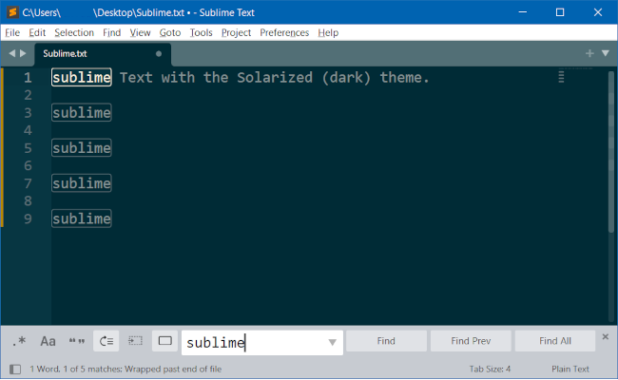Add new tab with plus icon
The width and height of the screenshot is (618, 380).
coord(589,53)
